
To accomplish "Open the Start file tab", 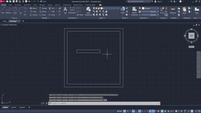I will pyautogui.click(x=5, y=21).
